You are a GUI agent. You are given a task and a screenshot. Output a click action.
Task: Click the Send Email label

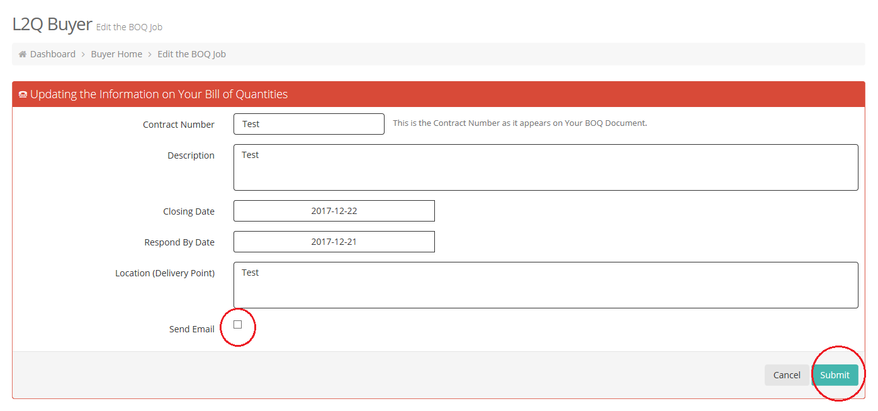pos(192,329)
